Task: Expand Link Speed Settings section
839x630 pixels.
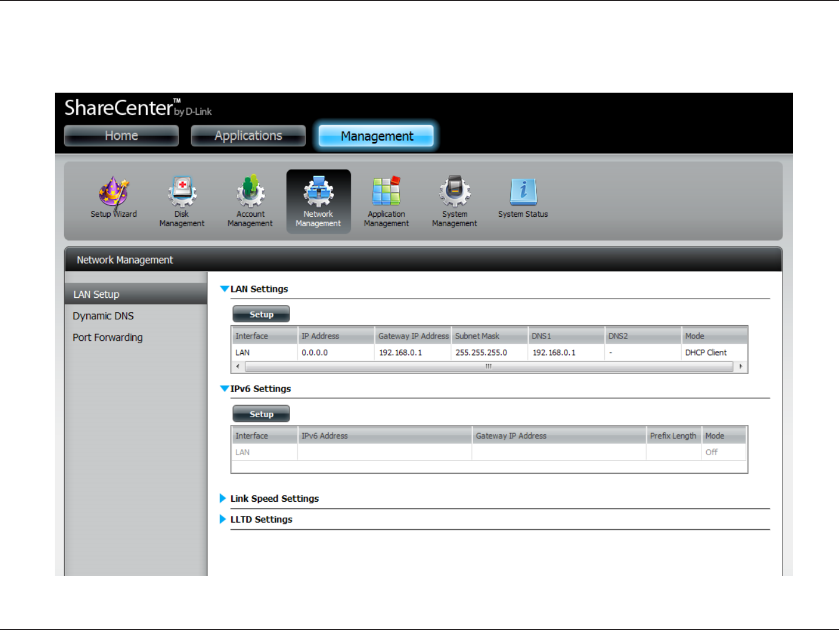Action: 223,498
